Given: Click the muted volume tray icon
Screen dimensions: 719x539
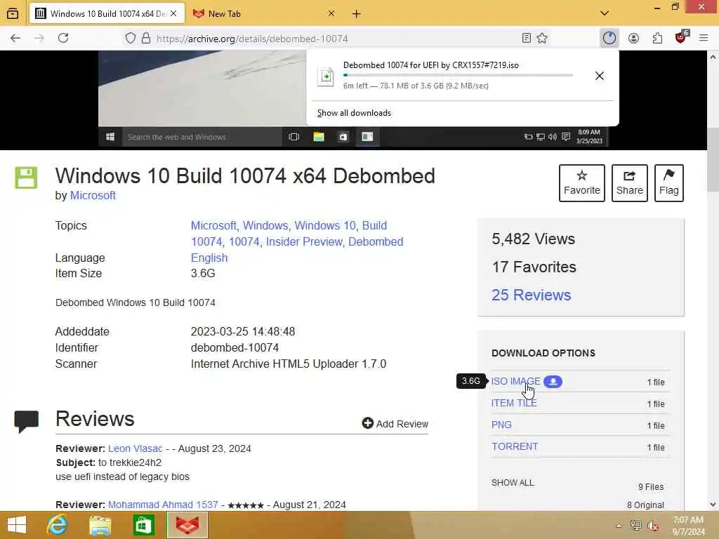Looking at the screenshot, I should point(652,526).
